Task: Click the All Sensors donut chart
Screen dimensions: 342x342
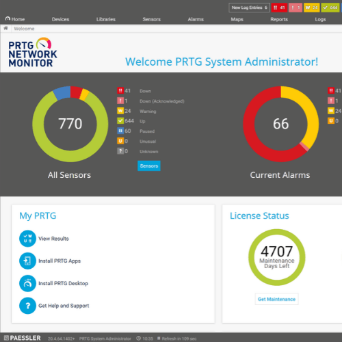Action: pyautogui.click(x=70, y=124)
